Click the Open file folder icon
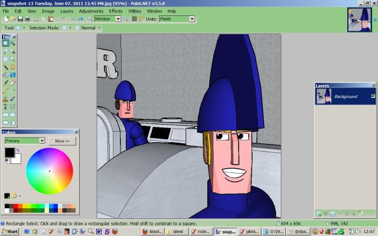 (x=12, y=19)
